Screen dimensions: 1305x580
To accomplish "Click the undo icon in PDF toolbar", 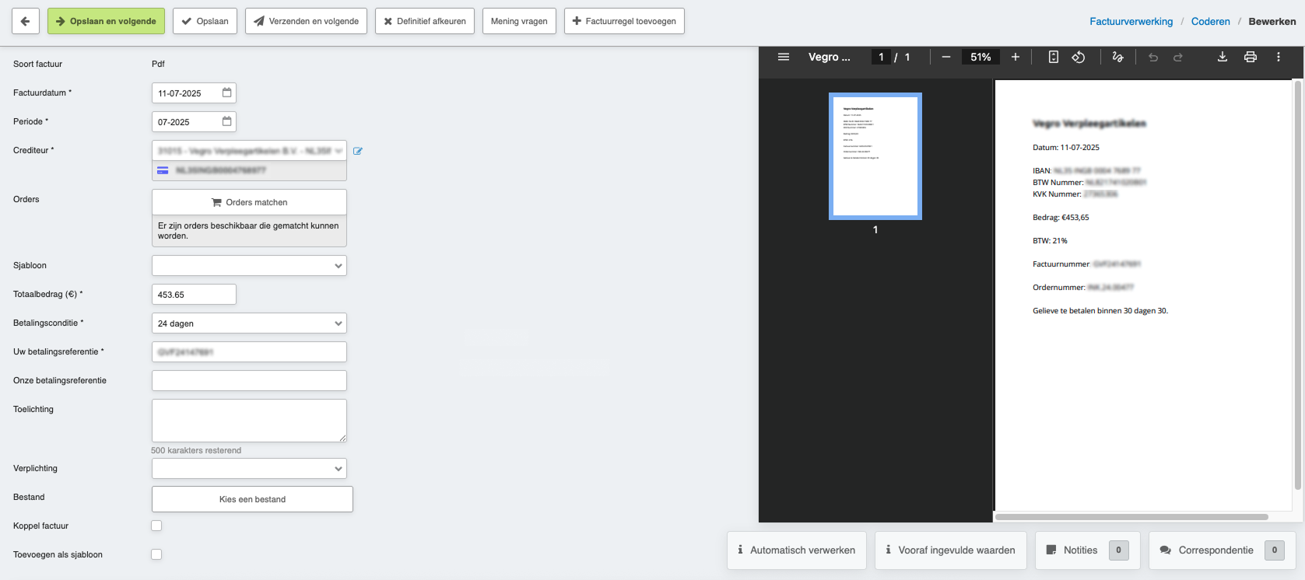I will pos(1153,58).
